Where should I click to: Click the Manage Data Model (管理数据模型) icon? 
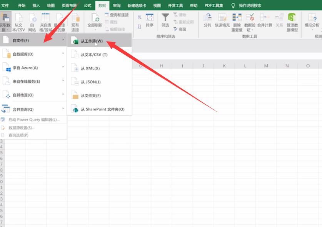click(292, 22)
